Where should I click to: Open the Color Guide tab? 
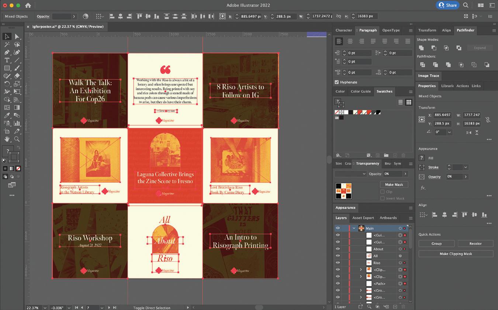tap(360, 91)
